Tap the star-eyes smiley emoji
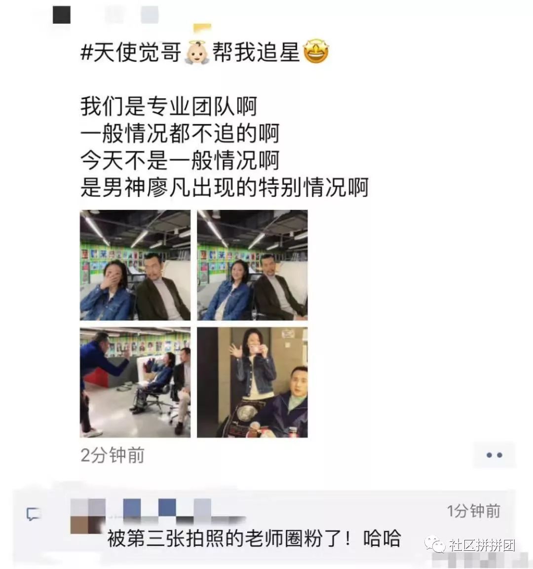 click(x=316, y=51)
